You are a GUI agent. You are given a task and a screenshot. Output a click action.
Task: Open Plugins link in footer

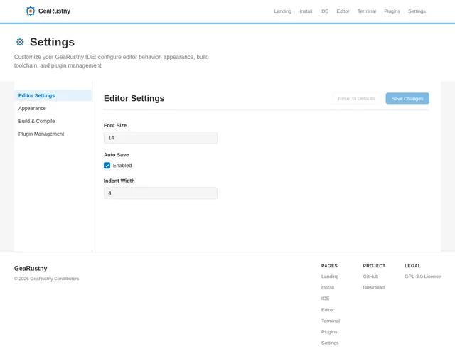pos(329,332)
